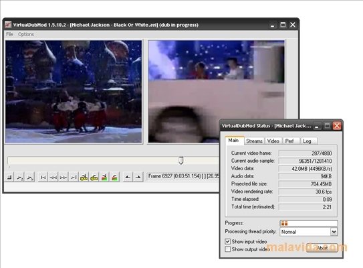Scan forward for scene change
This screenshot has width=363, height=268.
(x=114, y=177)
